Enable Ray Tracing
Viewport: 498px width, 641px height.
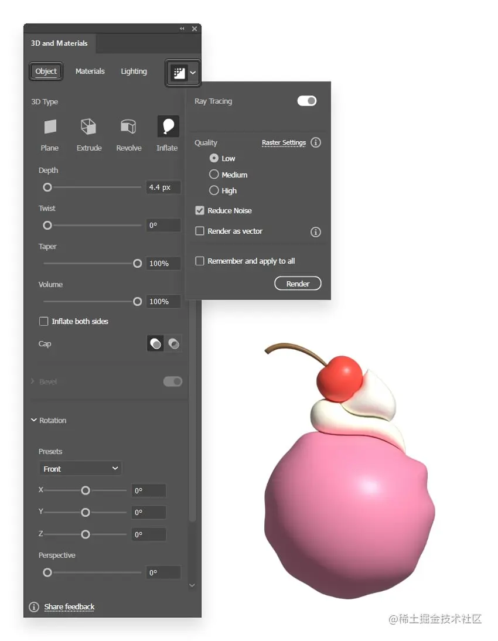(306, 101)
